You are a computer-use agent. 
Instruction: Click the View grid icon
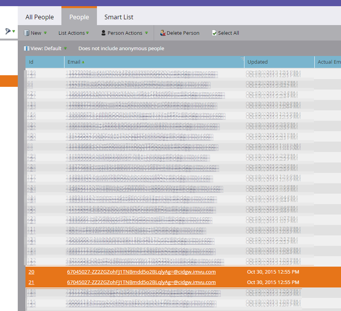(27, 49)
